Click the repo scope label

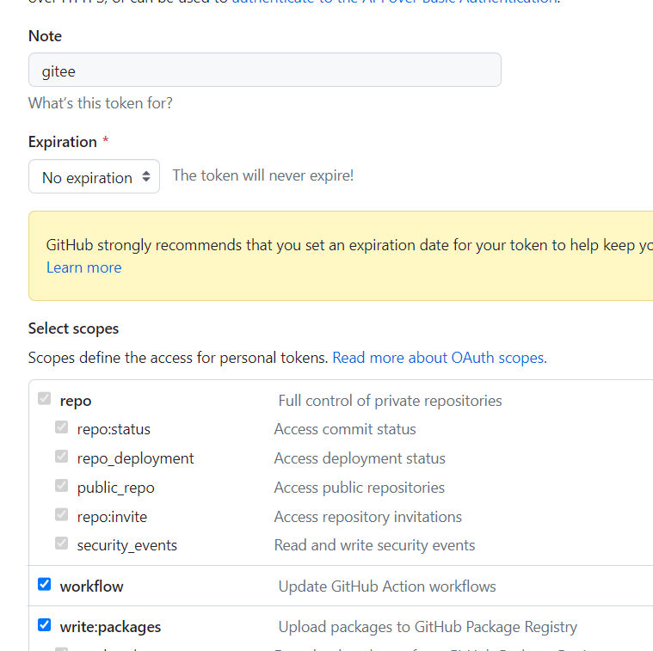click(x=76, y=402)
